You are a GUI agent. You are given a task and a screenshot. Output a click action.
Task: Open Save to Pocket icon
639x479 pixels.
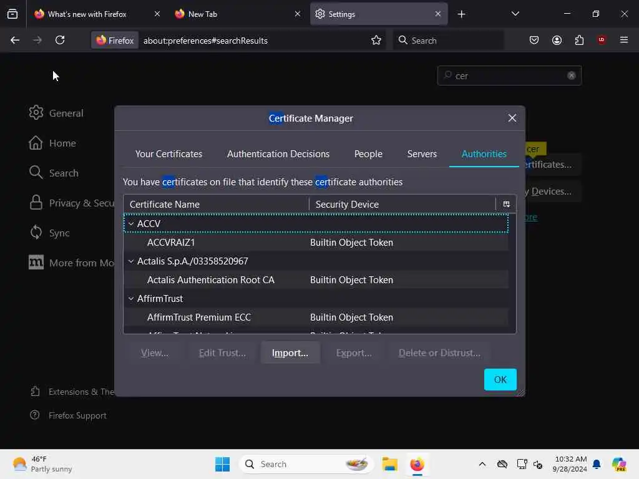(x=534, y=40)
